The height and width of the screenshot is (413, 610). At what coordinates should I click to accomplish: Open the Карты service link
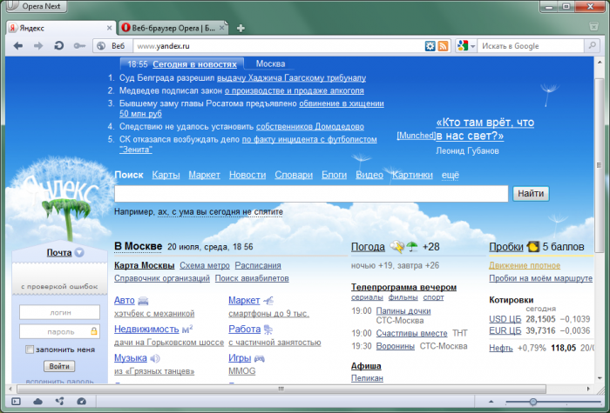[166, 175]
